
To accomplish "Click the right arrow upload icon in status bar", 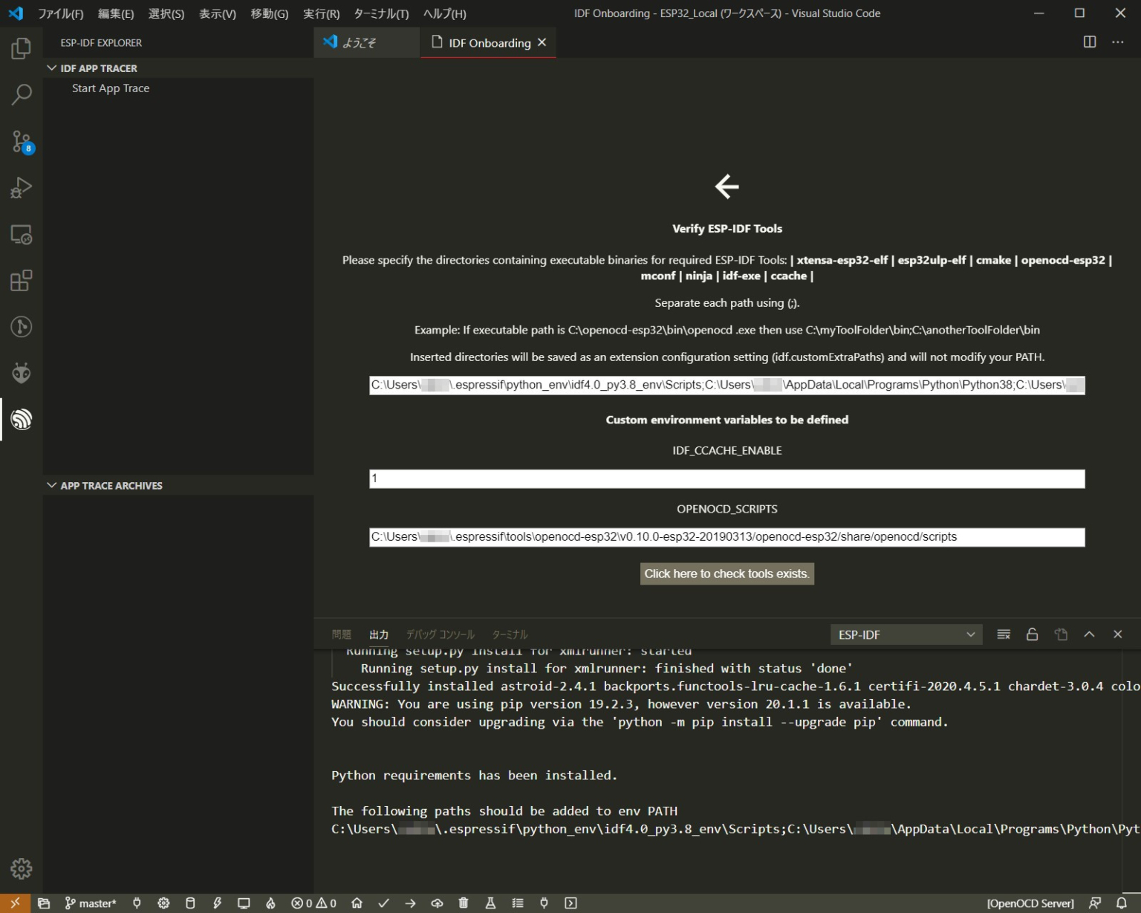I will (410, 903).
